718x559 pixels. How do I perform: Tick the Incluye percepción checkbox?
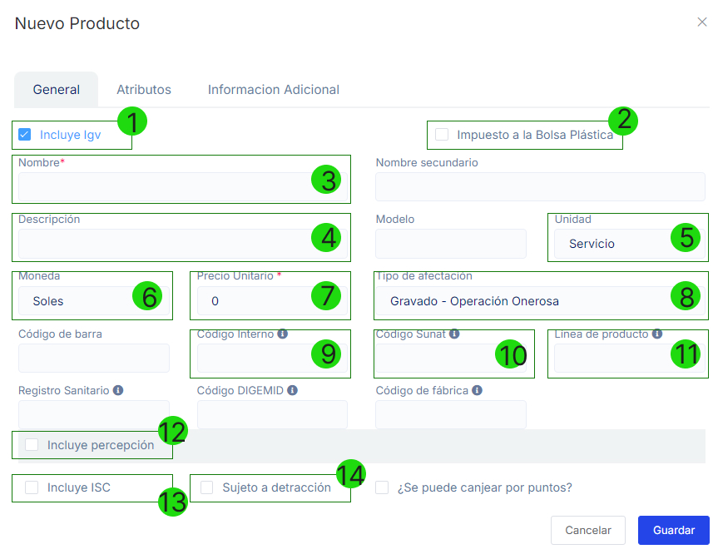click(x=32, y=445)
